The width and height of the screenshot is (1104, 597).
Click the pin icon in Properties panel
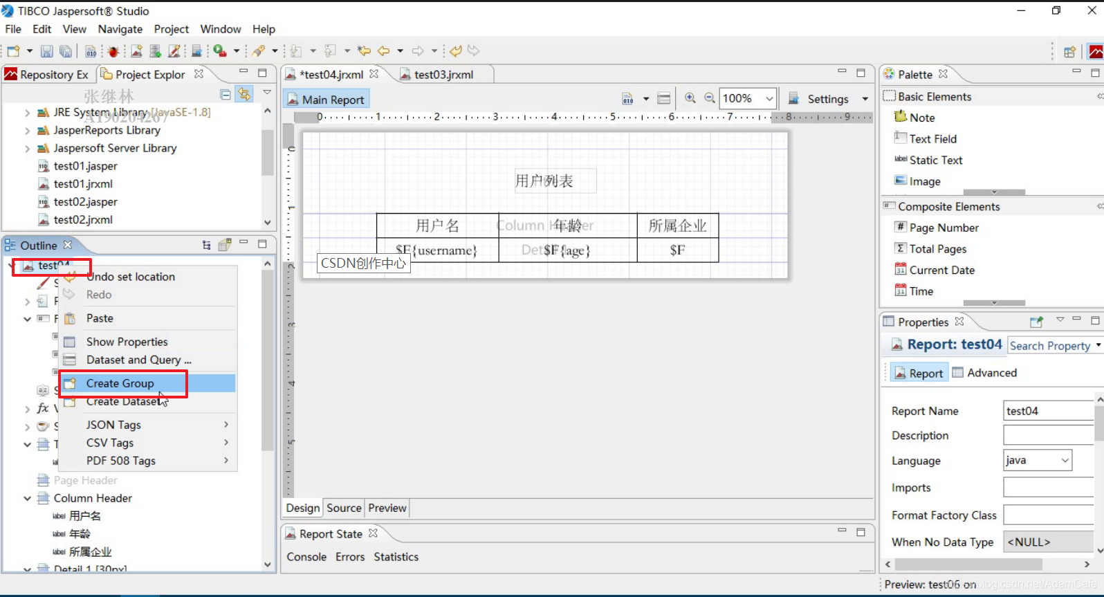point(1036,322)
